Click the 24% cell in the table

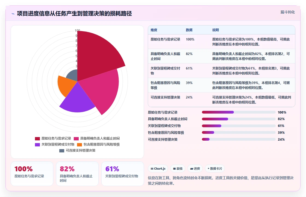(x=189, y=97)
